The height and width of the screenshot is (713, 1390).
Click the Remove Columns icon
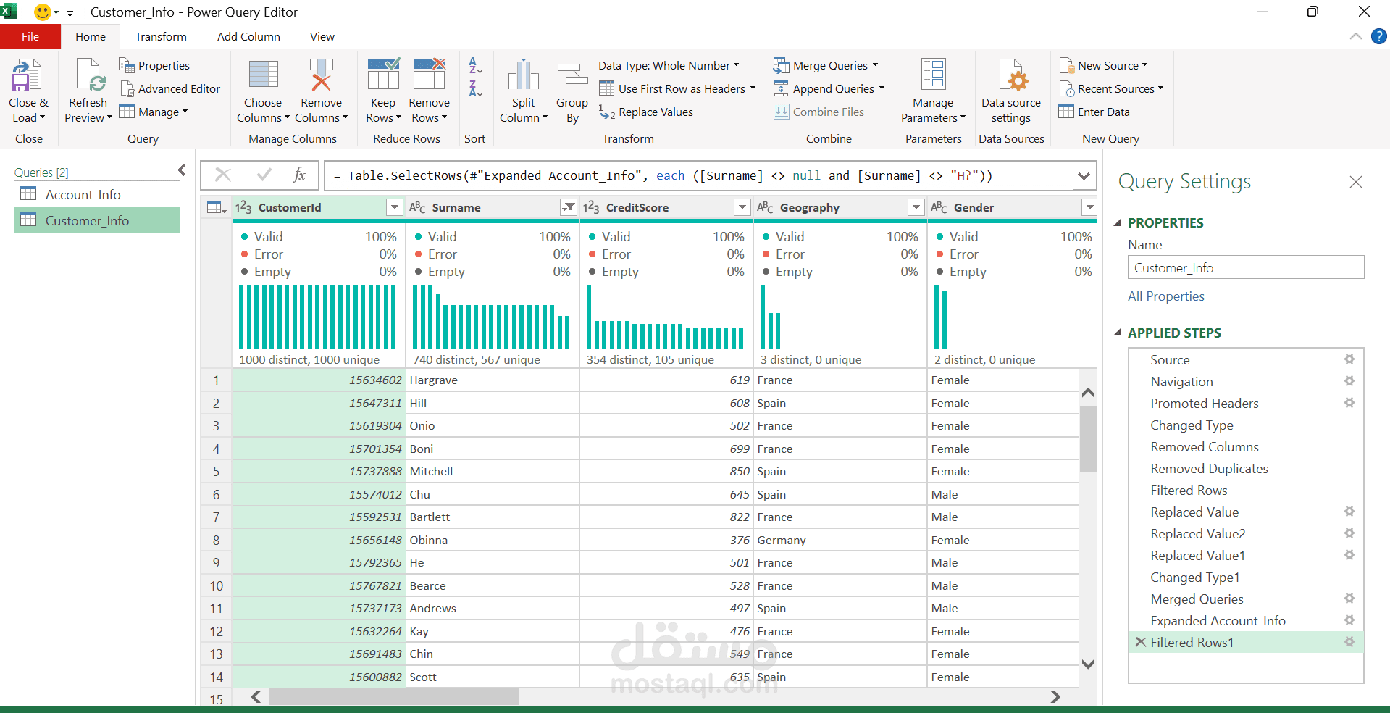click(x=321, y=75)
